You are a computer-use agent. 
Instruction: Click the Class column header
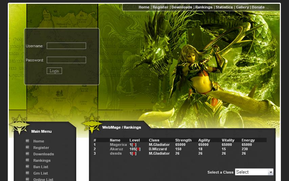coord(154,140)
